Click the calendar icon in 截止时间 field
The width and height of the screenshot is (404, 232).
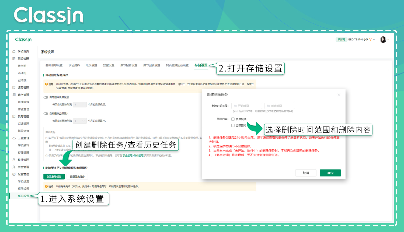click(268, 106)
